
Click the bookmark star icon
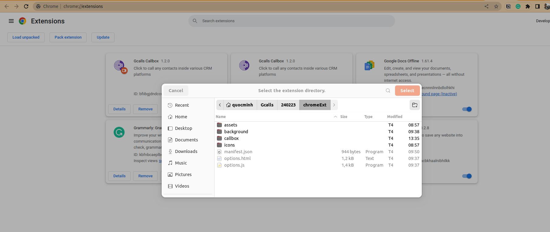(496, 6)
